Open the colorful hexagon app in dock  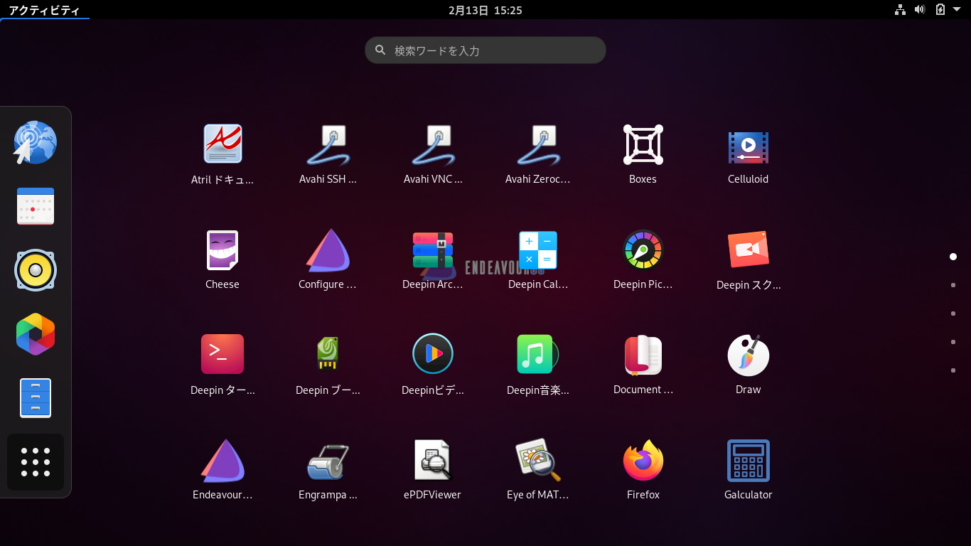(36, 334)
